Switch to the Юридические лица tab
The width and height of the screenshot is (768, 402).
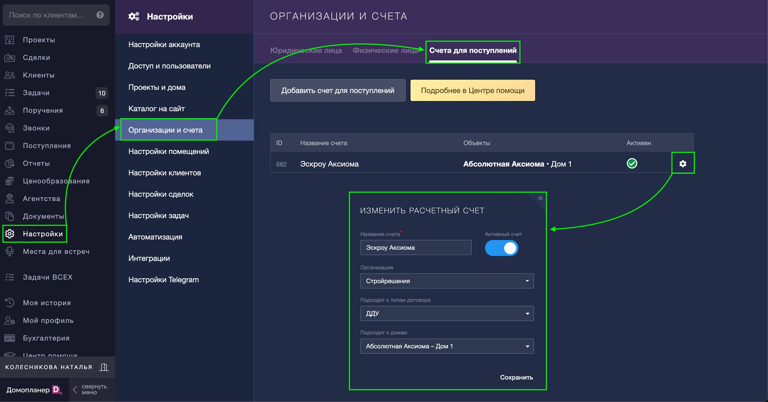pos(306,51)
